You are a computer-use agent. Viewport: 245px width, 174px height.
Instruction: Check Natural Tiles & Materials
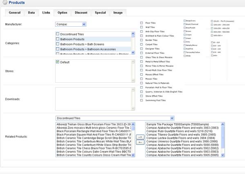coord(141,83)
